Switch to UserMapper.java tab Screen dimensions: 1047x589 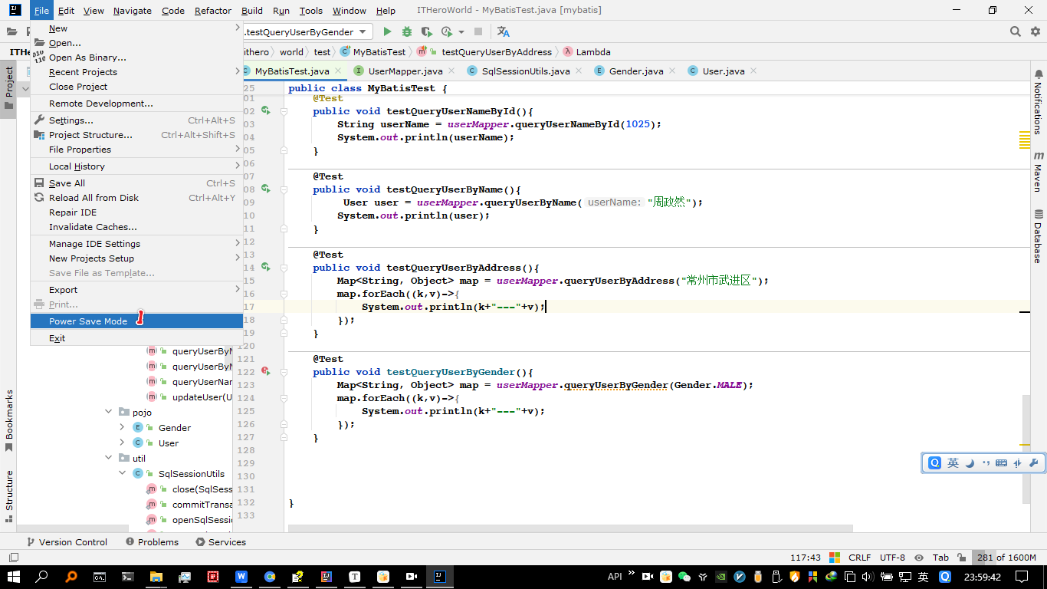click(405, 71)
